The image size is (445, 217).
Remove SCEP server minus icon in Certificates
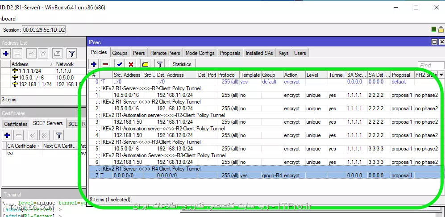tap(19, 135)
